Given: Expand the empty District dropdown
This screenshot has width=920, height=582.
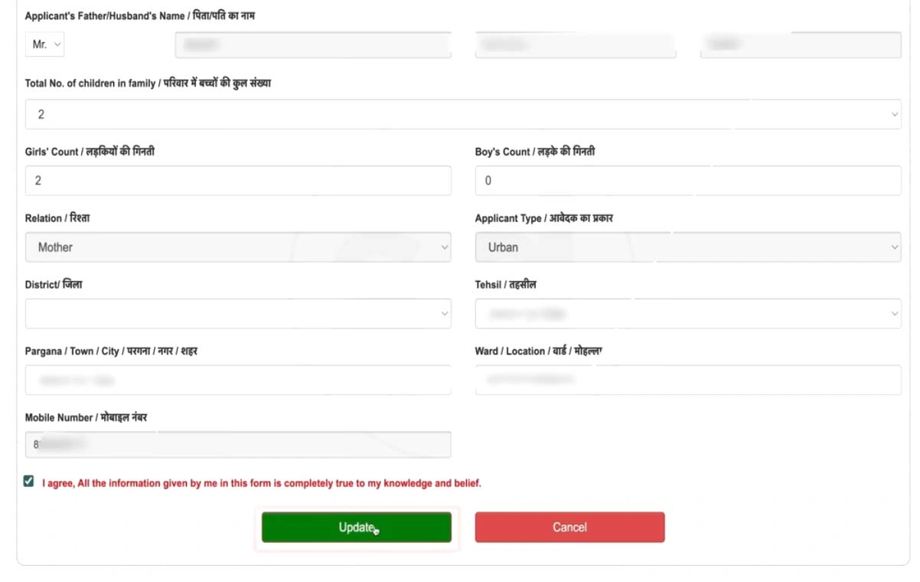Looking at the screenshot, I should pos(237,314).
